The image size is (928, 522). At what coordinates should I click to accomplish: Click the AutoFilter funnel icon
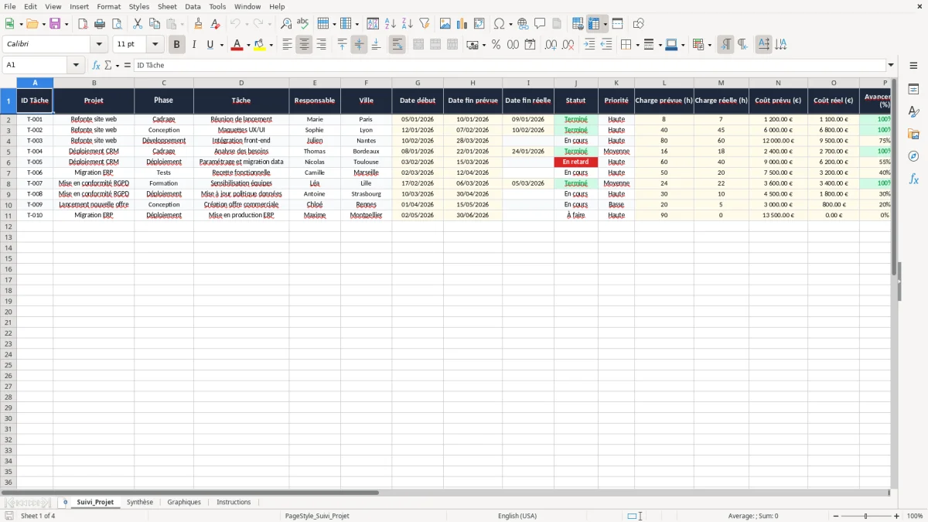pyautogui.click(x=424, y=24)
